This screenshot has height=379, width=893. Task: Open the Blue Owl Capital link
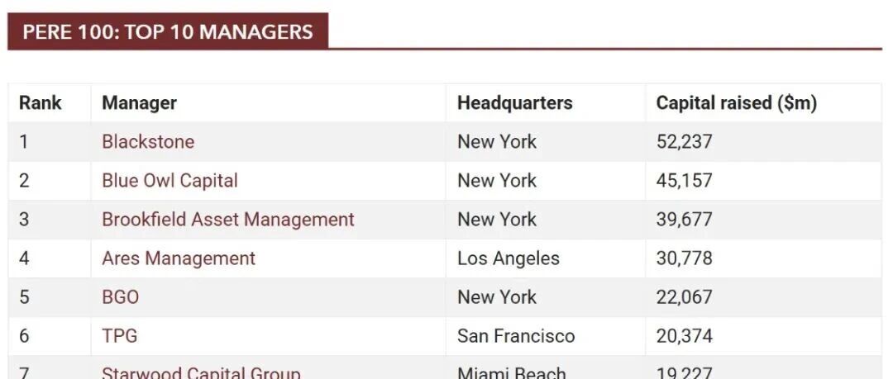(x=170, y=180)
